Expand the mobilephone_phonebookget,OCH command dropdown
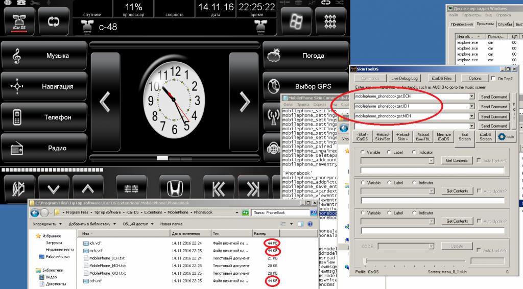 [x=471, y=97]
